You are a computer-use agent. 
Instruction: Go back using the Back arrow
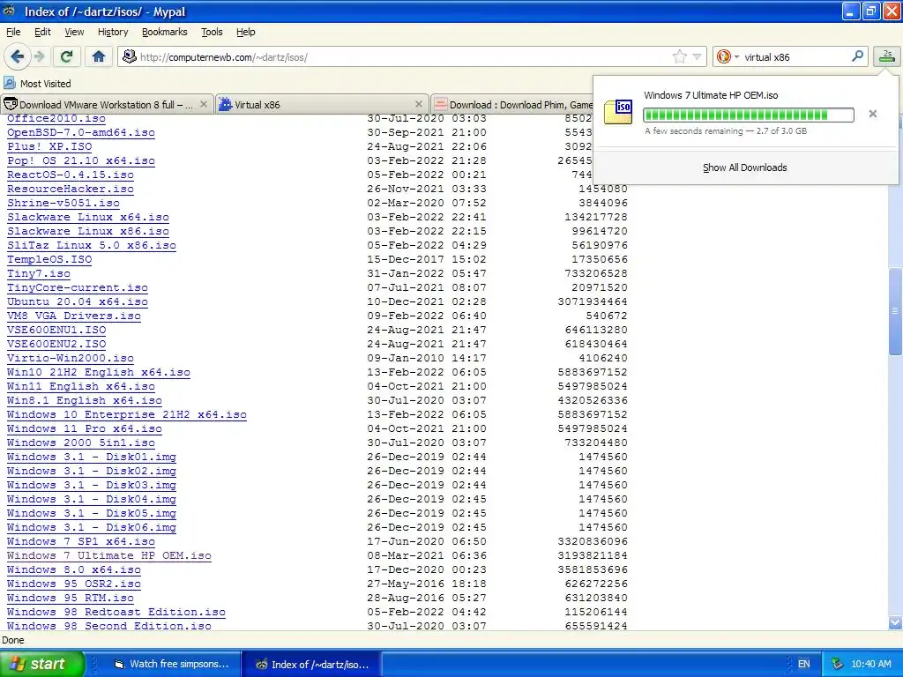(x=18, y=56)
